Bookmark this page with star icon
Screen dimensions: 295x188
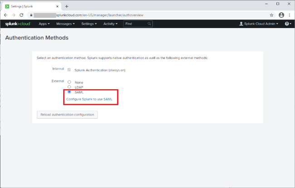(272, 15)
